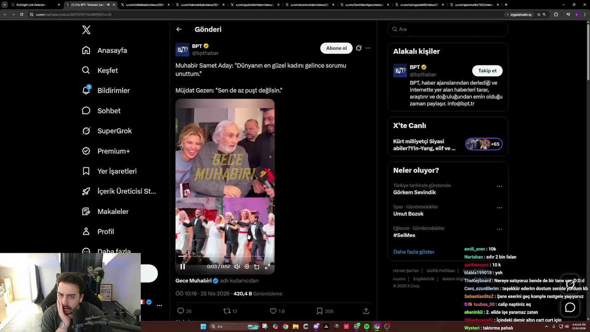Open options for Umut Bozok trend
Viewport: 590px width, 332px height.
[x=499, y=208]
